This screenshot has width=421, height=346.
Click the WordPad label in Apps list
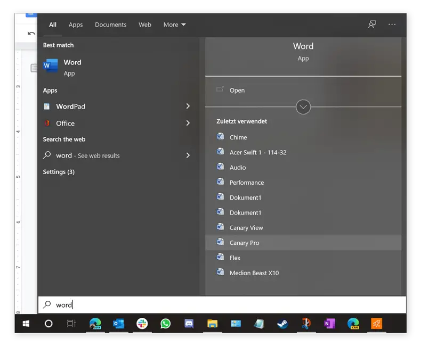point(71,106)
